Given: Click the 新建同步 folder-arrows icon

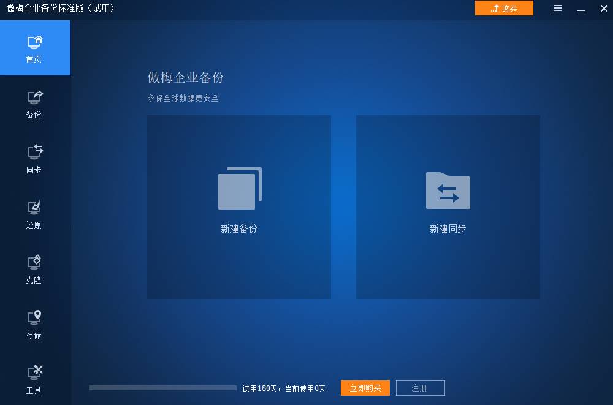Looking at the screenshot, I should coord(447,191).
